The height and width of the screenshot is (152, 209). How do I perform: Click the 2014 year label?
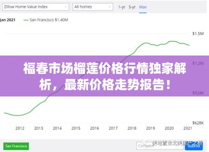(x=57, y=128)
